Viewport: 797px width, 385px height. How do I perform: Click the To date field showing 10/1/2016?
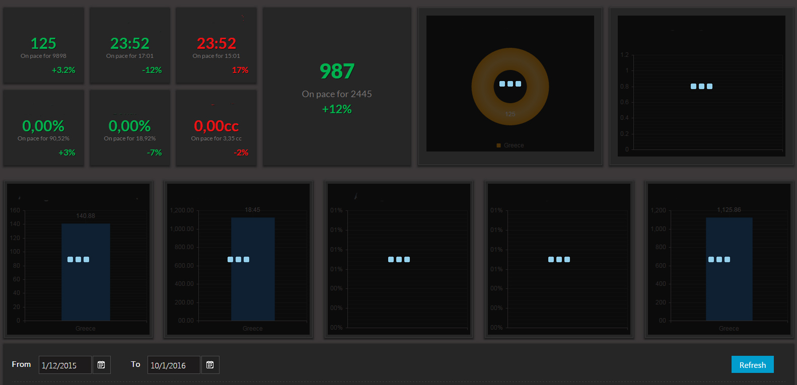[174, 365]
